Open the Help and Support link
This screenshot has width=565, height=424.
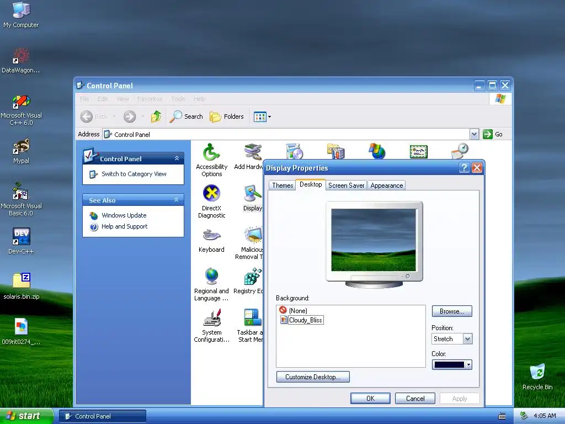124,226
